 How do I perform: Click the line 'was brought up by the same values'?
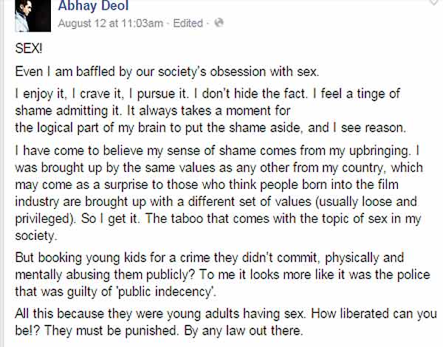(219, 168)
